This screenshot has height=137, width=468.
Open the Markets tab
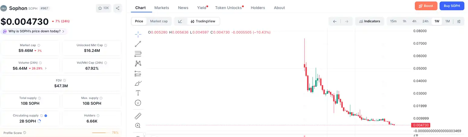coord(162,8)
